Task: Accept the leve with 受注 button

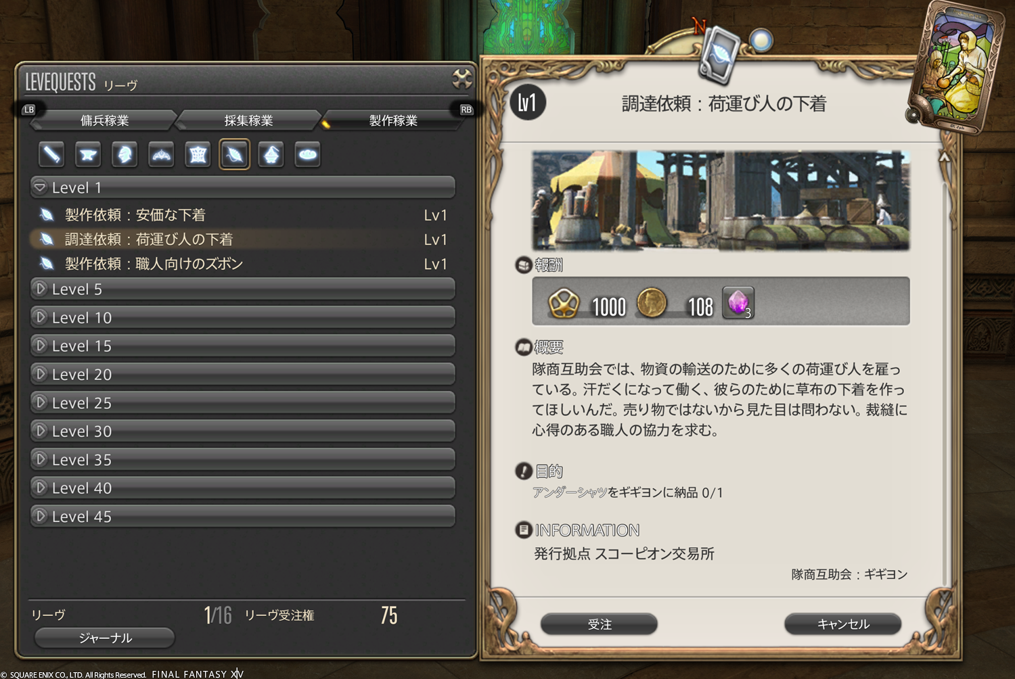Action: pos(600,624)
